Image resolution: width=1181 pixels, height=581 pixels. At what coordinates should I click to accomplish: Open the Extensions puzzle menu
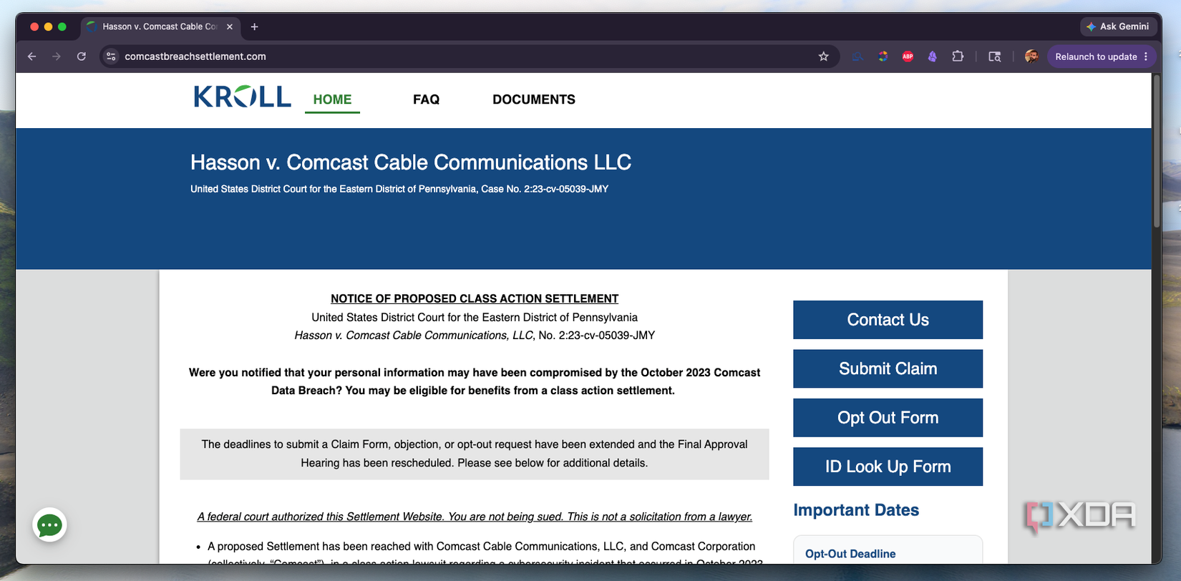[958, 57]
